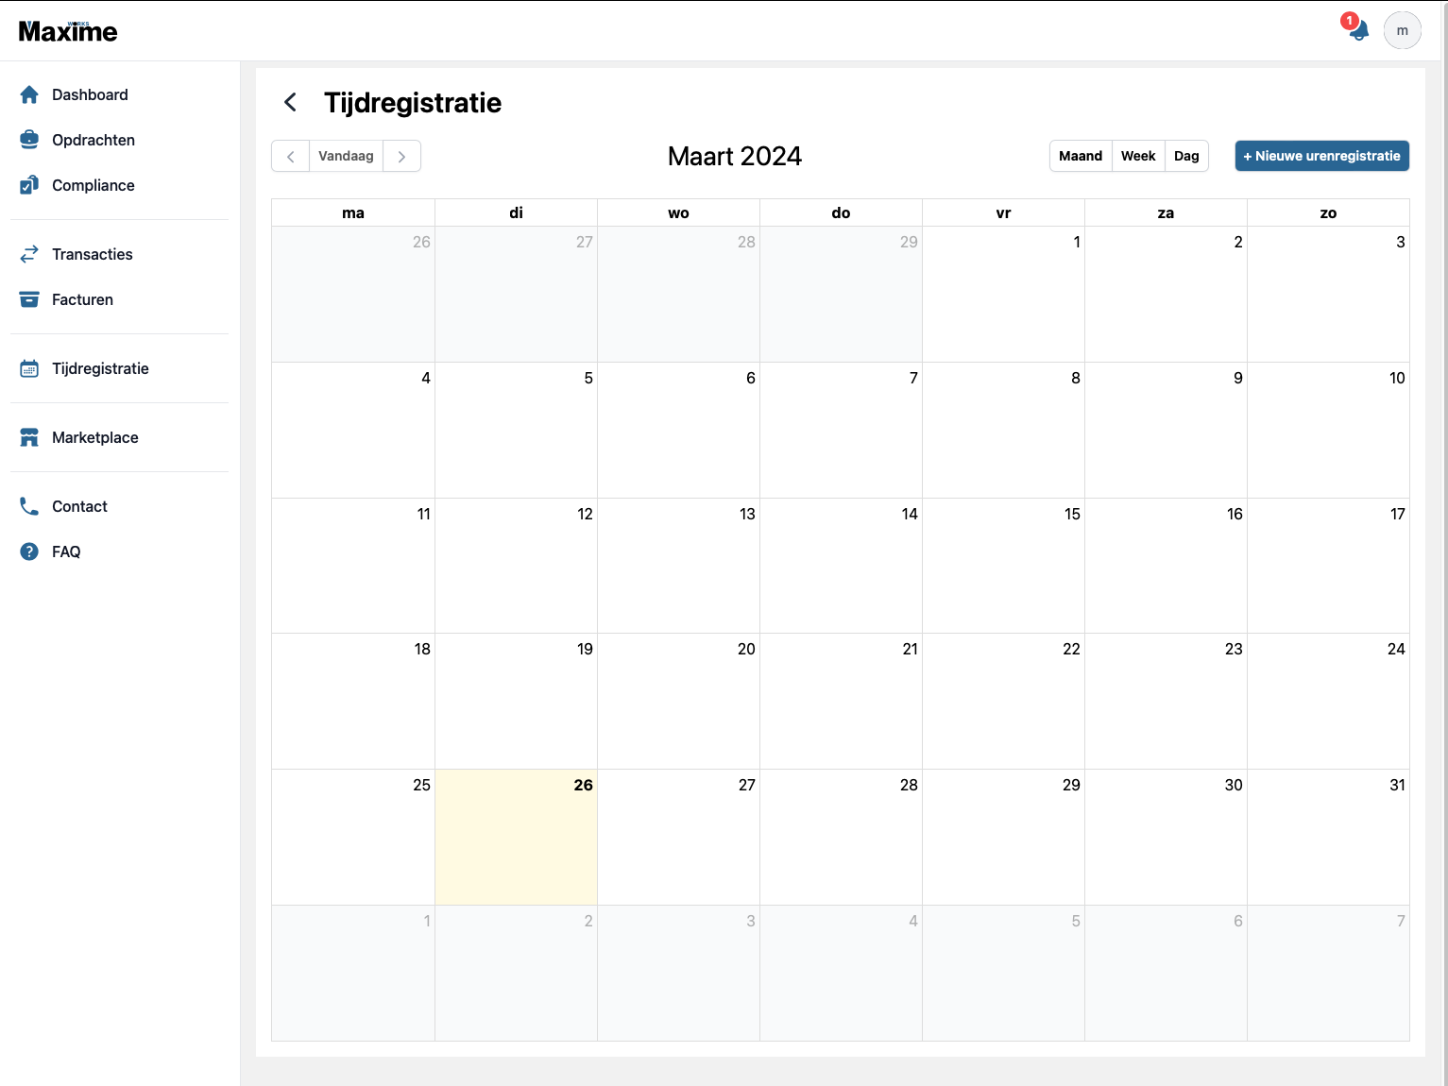Open the Dashboard home icon
This screenshot has height=1086, width=1448.
[29, 94]
